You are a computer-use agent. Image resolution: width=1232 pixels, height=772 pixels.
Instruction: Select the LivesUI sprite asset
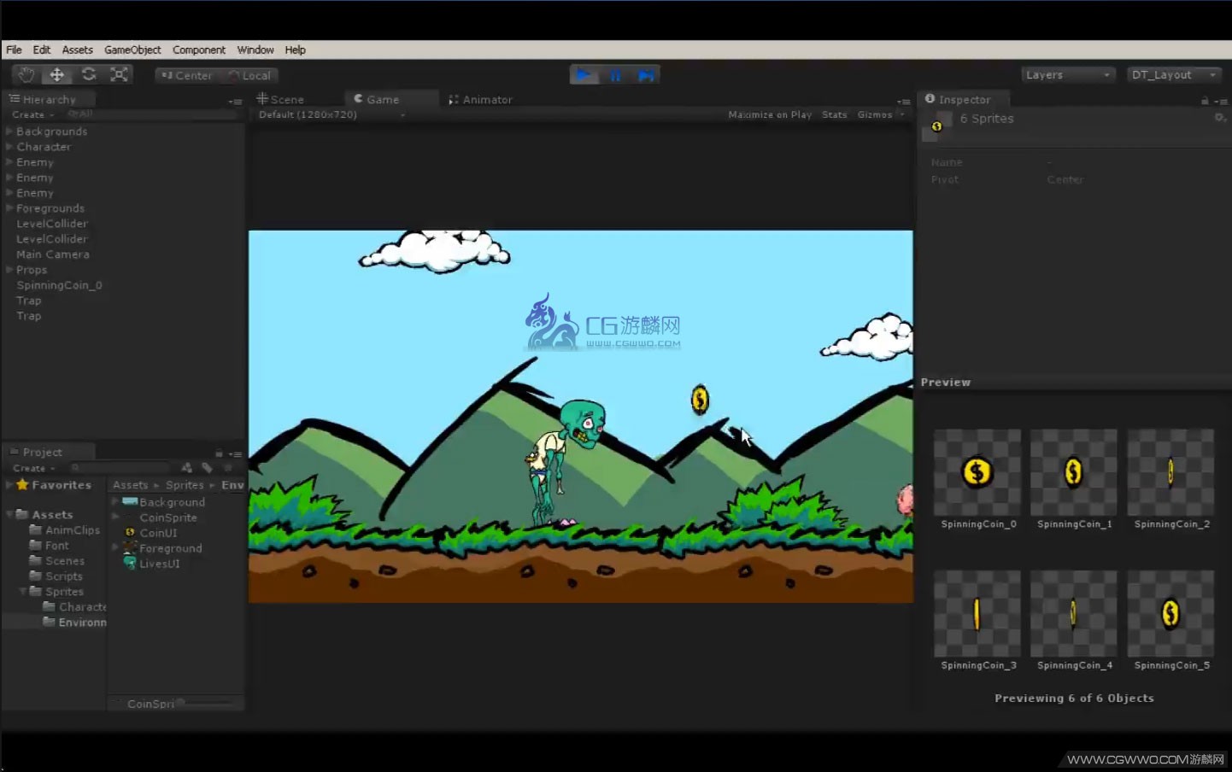(x=151, y=564)
